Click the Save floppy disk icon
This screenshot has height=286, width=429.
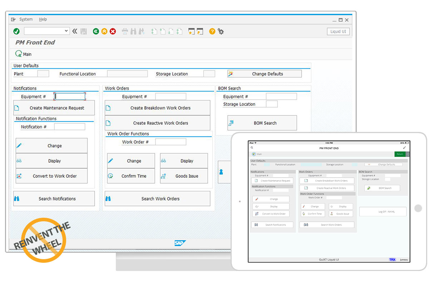click(x=84, y=31)
